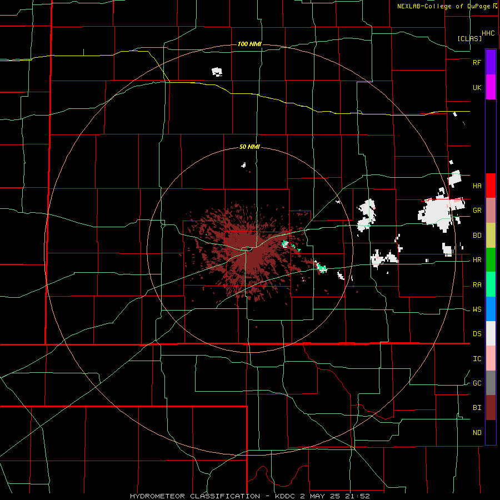Click the [CLAS] units label
Viewport: 500px width, 500px height.
tap(469, 38)
